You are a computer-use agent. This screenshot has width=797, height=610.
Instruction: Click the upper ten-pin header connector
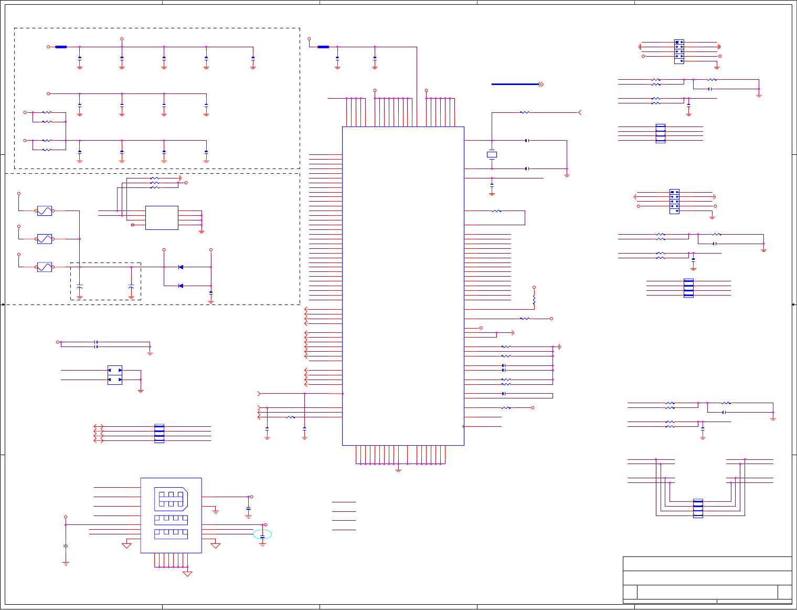pos(679,51)
